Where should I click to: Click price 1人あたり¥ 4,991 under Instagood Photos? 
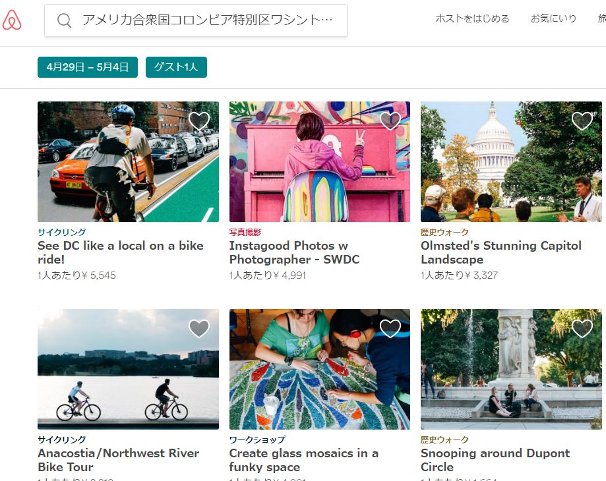pos(268,275)
